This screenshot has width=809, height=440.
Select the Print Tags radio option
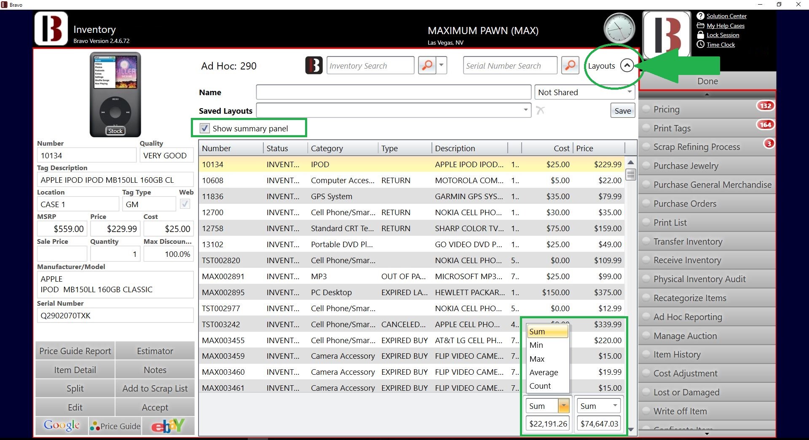pos(646,128)
